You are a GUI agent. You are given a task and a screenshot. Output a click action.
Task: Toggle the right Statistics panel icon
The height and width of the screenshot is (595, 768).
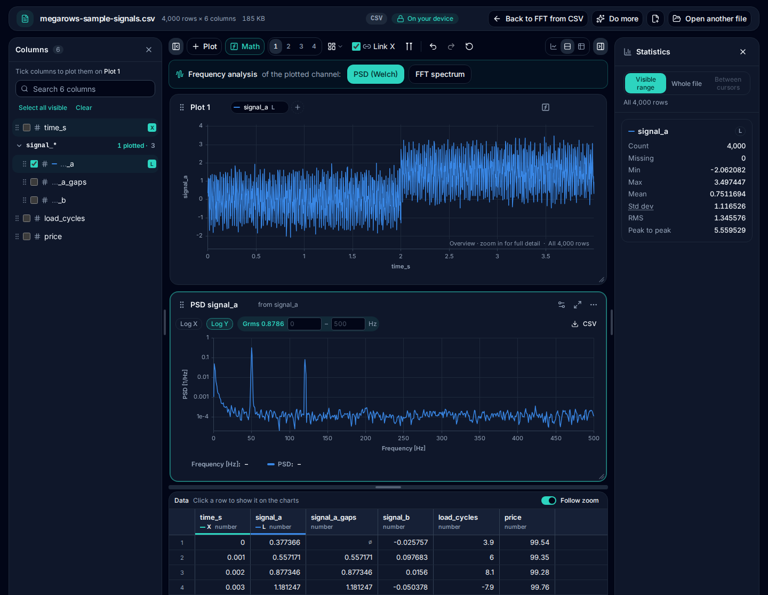click(x=601, y=46)
